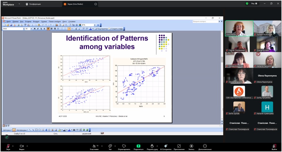Open the Чат chat panel
Image resolution: width=282 pixels, height=152 pixels.
coord(110,146)
